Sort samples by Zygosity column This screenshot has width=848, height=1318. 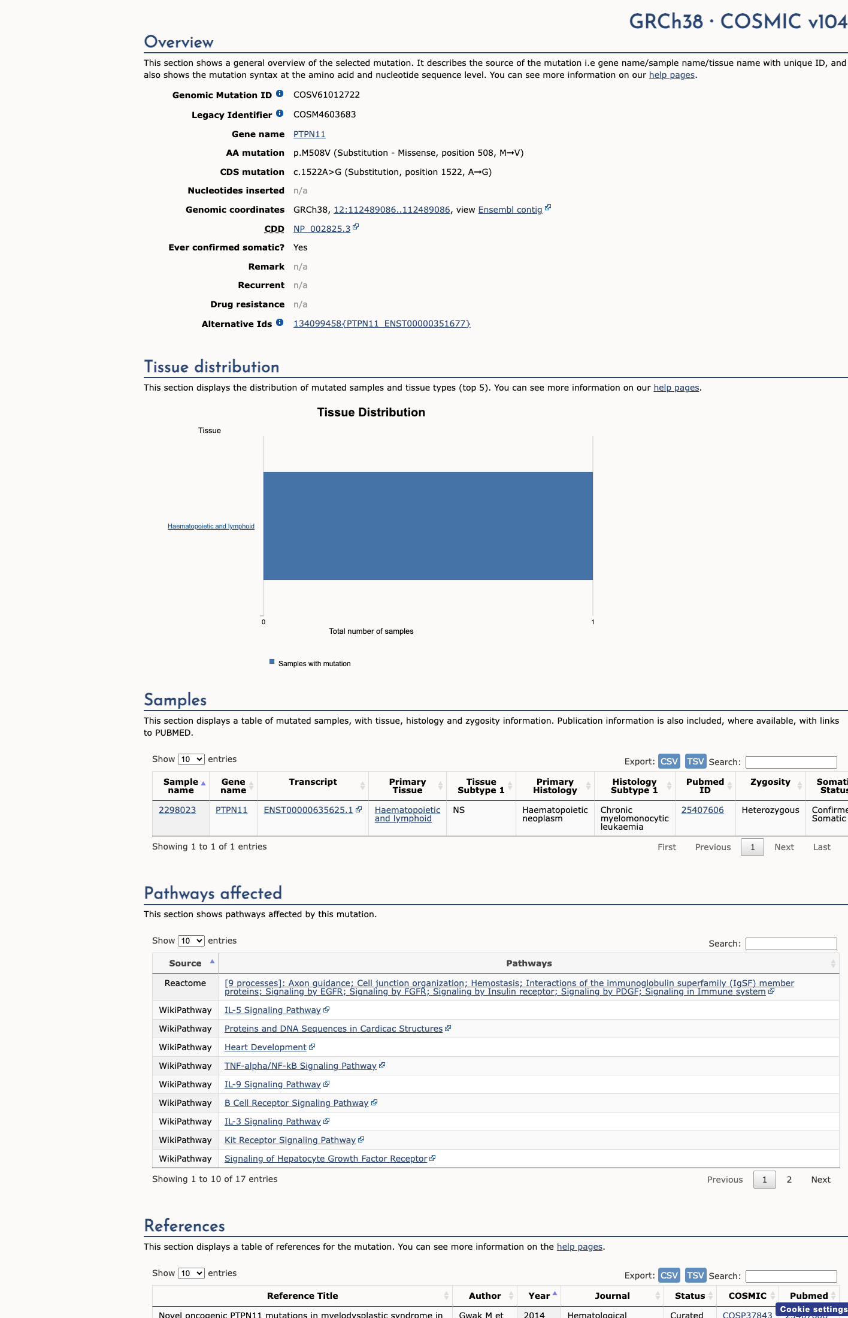(x=770, y=786)
